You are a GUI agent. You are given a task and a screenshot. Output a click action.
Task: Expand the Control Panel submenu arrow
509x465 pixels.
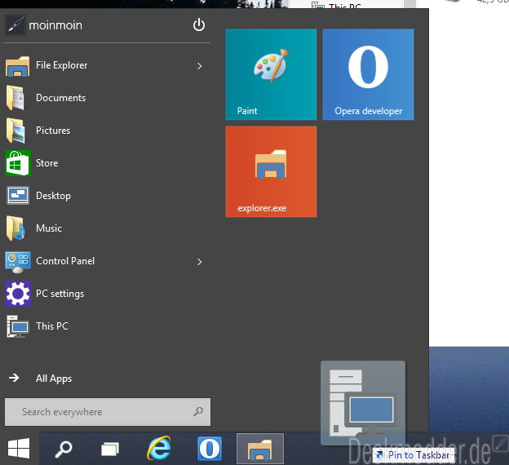point(199,262)
